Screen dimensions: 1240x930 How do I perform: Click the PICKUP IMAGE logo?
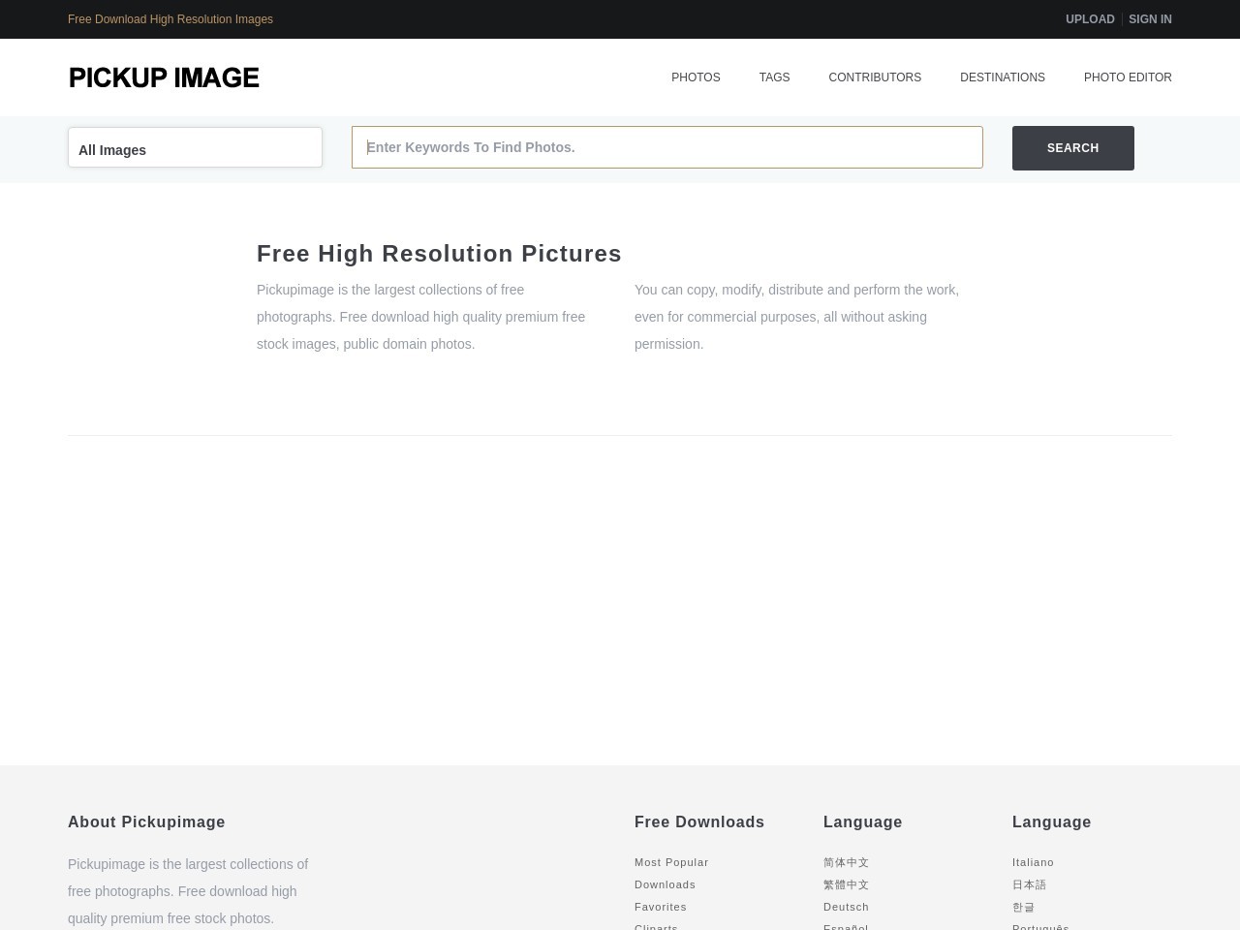point(164,77)
